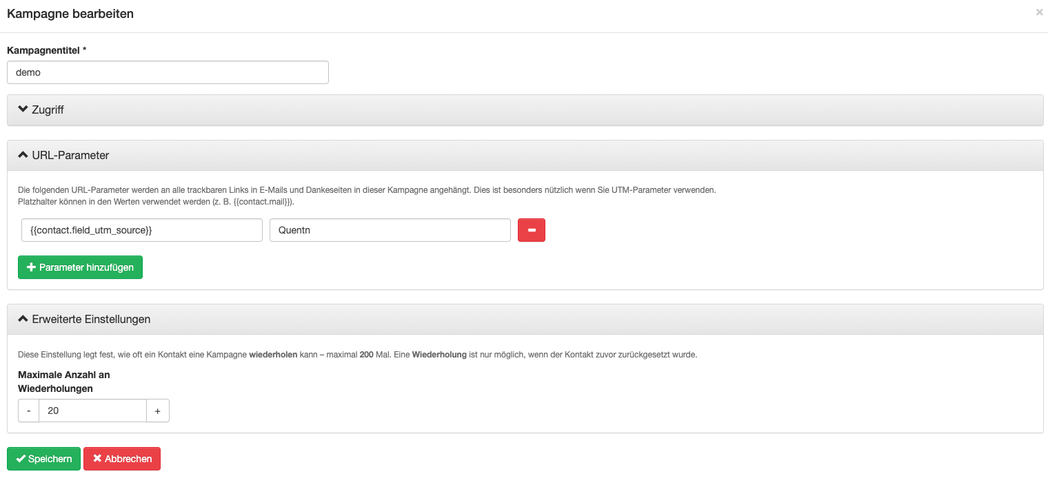Click plus icon on Parameter hinzufügen
Image resolution: width=1048 pixels, height=478 pixels.
coord(31,267)
